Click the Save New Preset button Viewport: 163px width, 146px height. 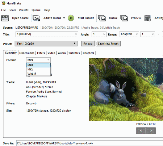pos(108,44)
